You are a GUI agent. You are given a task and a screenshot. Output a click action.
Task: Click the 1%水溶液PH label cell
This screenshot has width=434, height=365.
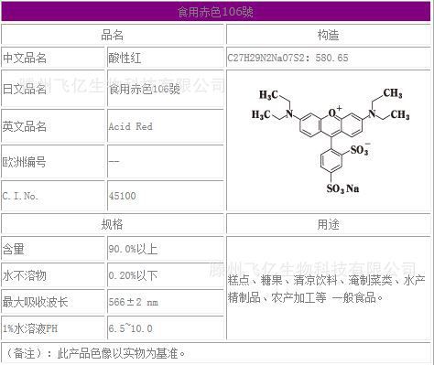(53, 328)
